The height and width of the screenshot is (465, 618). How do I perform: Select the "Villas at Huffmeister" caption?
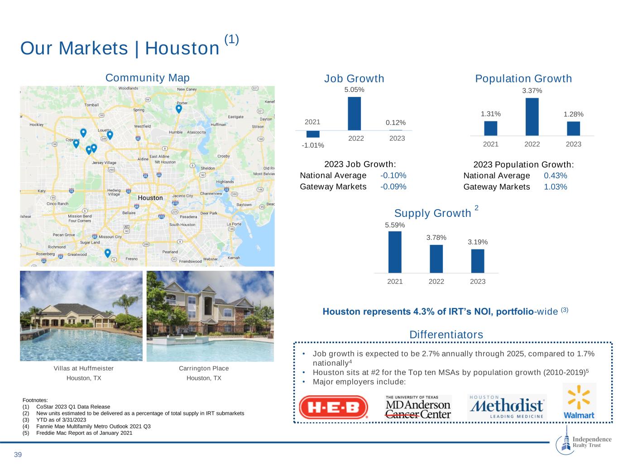pos(84,369)
